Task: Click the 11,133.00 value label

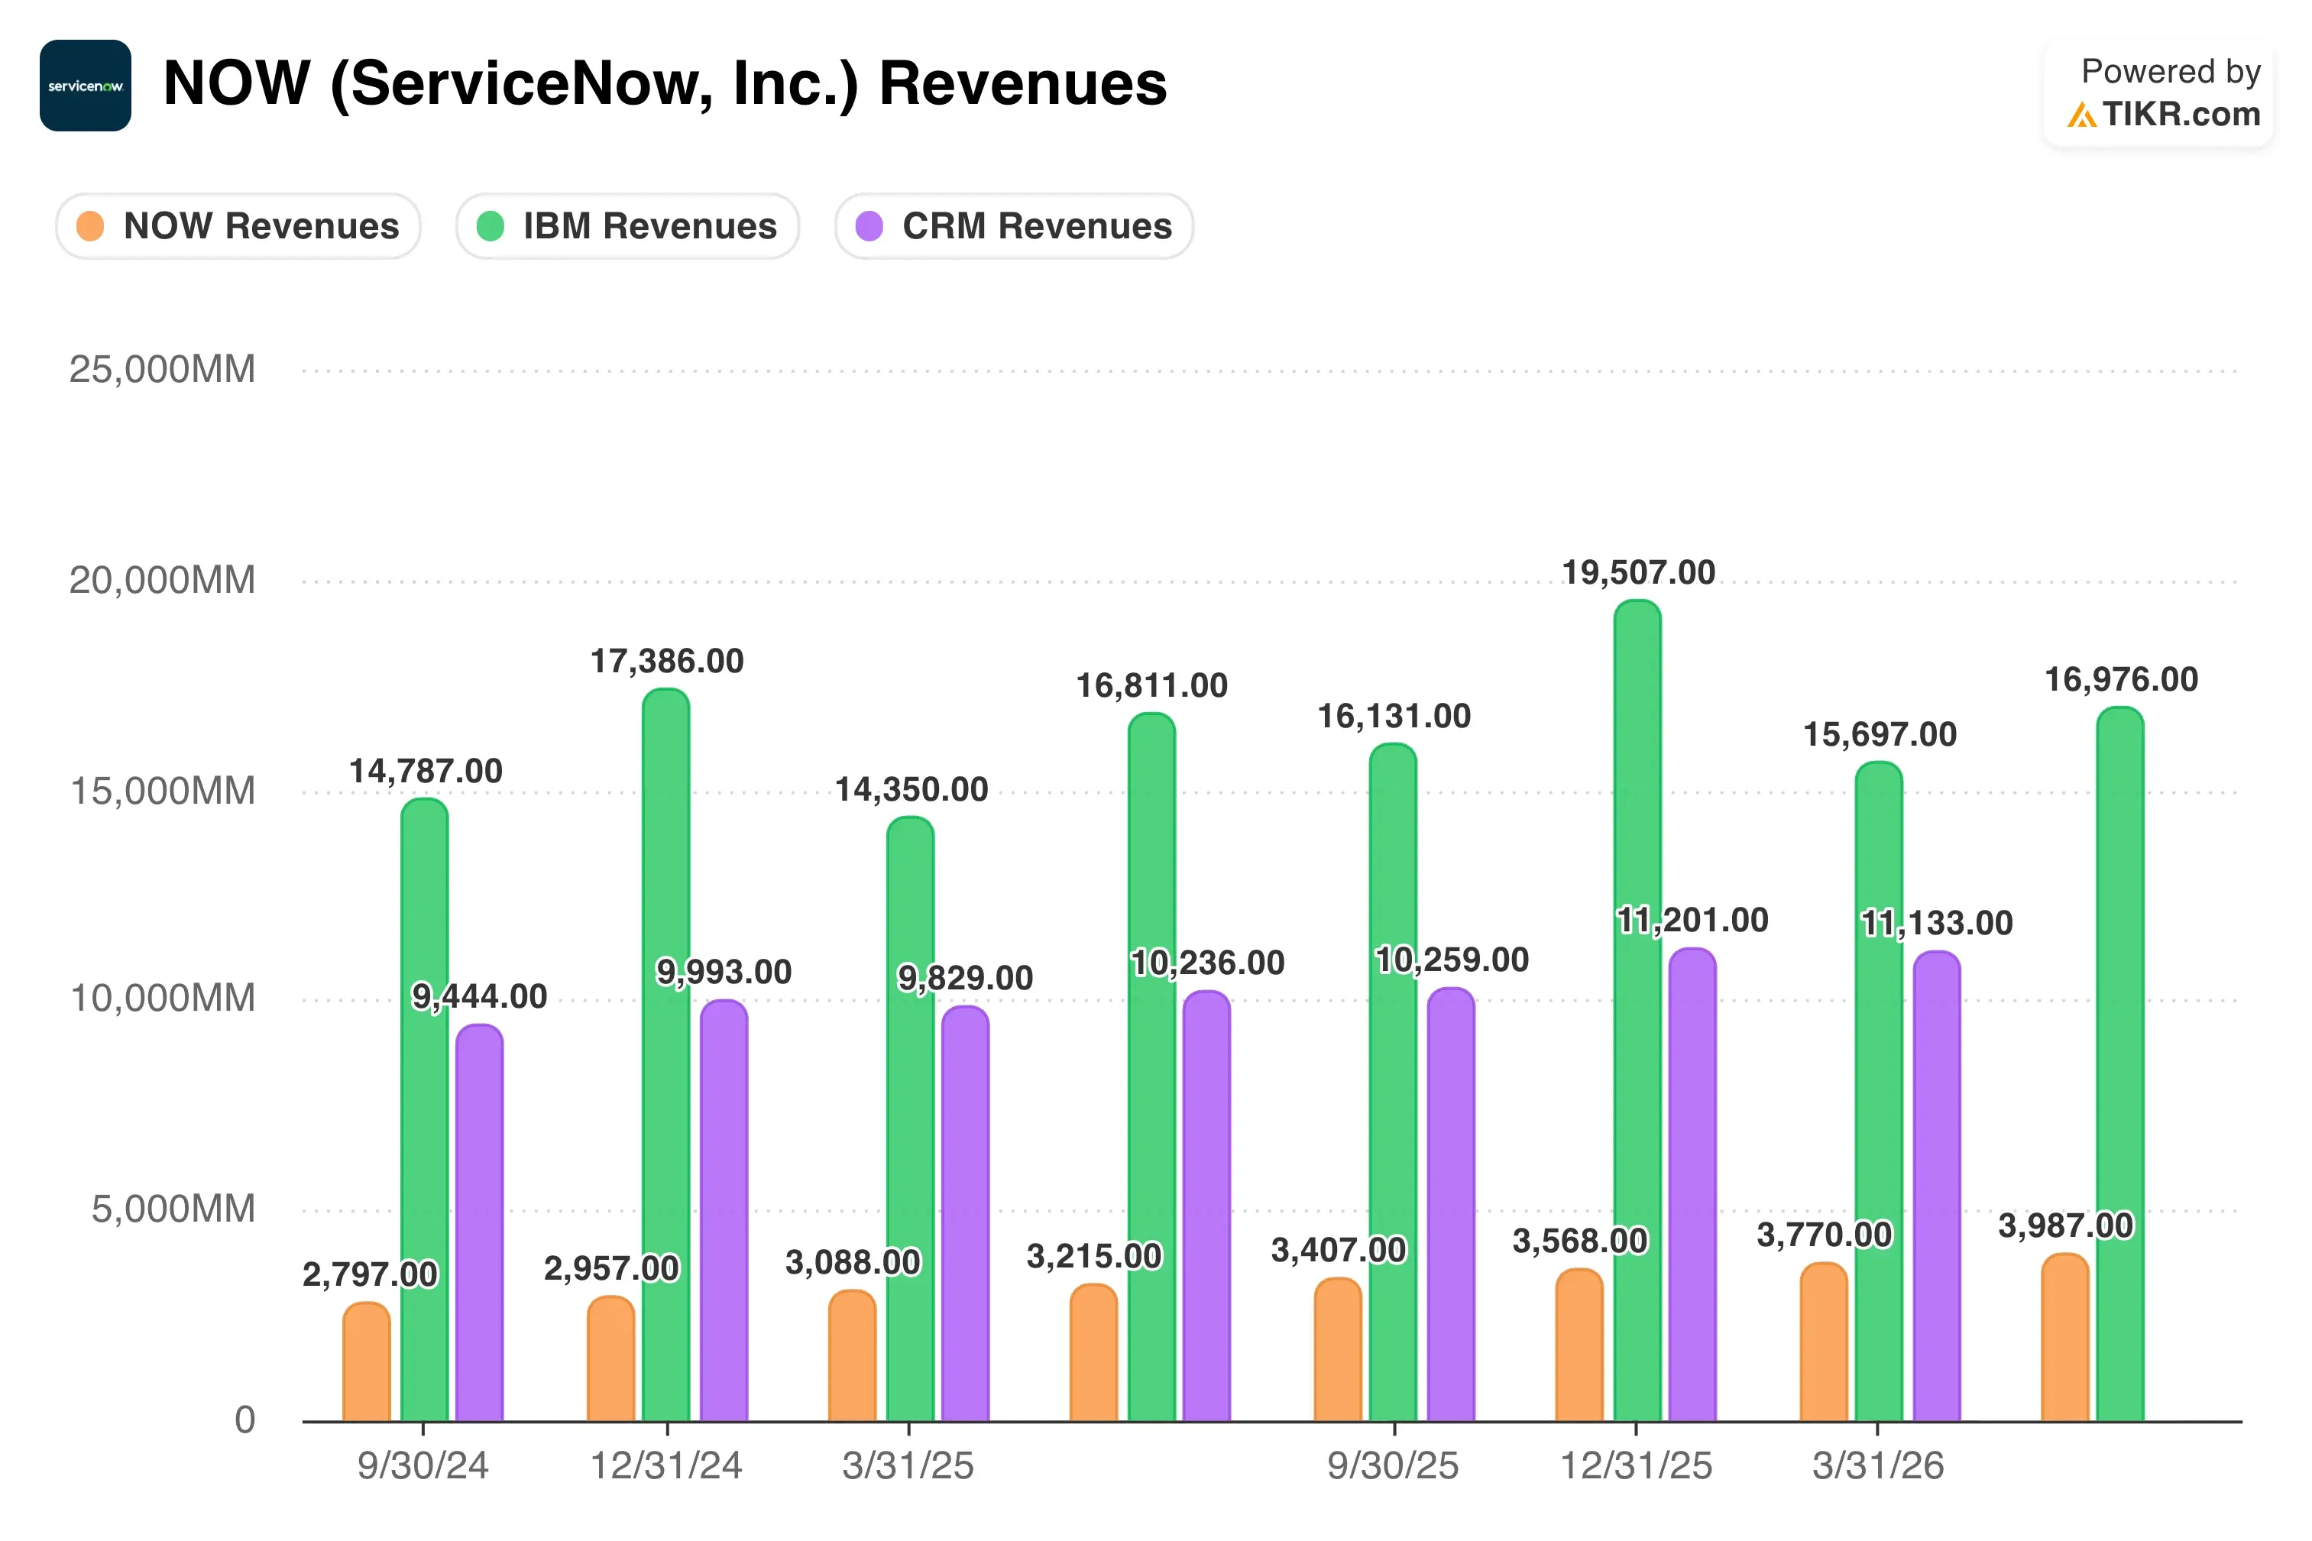Action: 1938,924
